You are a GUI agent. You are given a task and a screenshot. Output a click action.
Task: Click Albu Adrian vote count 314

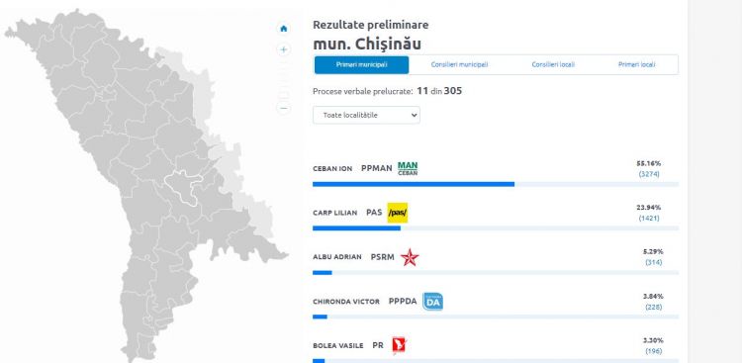click(654, 263)
